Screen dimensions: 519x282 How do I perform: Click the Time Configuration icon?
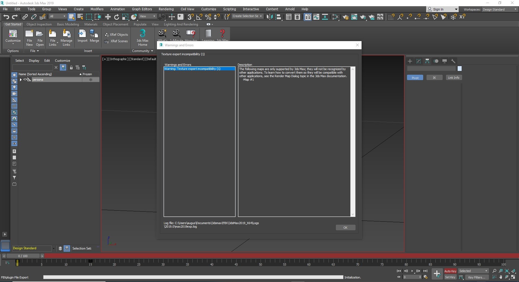426,277
